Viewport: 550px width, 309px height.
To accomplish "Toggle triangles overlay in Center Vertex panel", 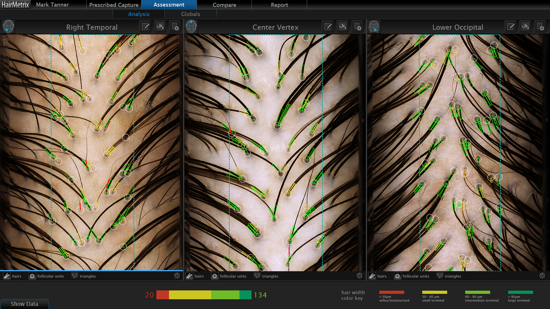I will 266,276.
